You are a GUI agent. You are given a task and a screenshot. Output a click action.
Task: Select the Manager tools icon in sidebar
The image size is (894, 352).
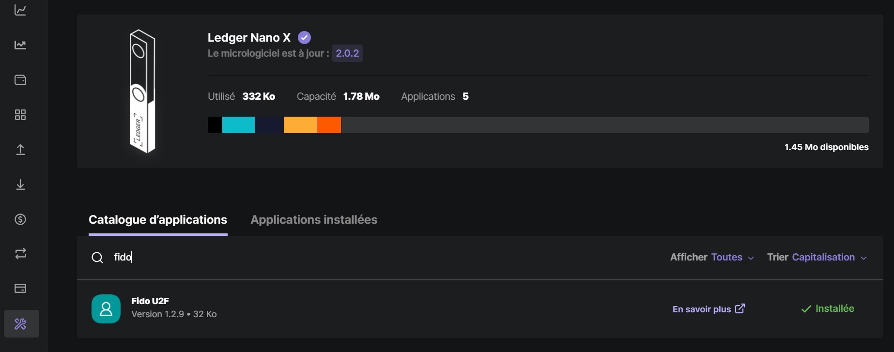(21, 323)
